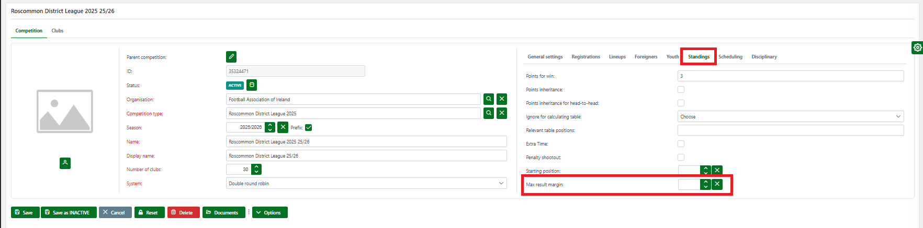
Task: Switch to the Disciplinary tab
Action: pos(764,57)
